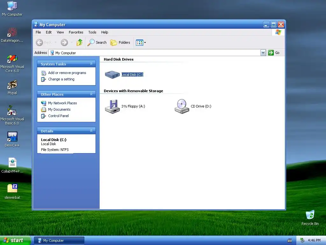Select the Recycle Bin desktop icon

[310, 218]
